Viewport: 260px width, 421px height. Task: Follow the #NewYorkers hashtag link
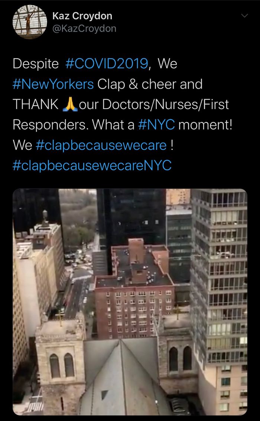point(53,84)
